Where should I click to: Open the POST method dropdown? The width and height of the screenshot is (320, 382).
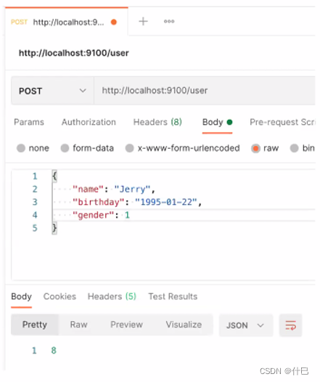click(x=52, y=91)
